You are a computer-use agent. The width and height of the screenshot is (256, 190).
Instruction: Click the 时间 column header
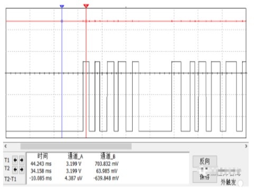(42, 156)
